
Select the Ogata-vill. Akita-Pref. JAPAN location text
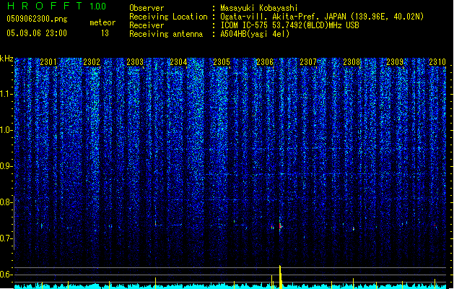point(322,17)
